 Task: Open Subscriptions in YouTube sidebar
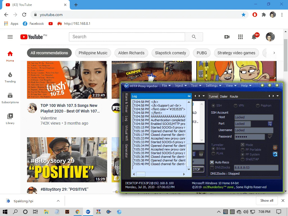tap(10, 98)
